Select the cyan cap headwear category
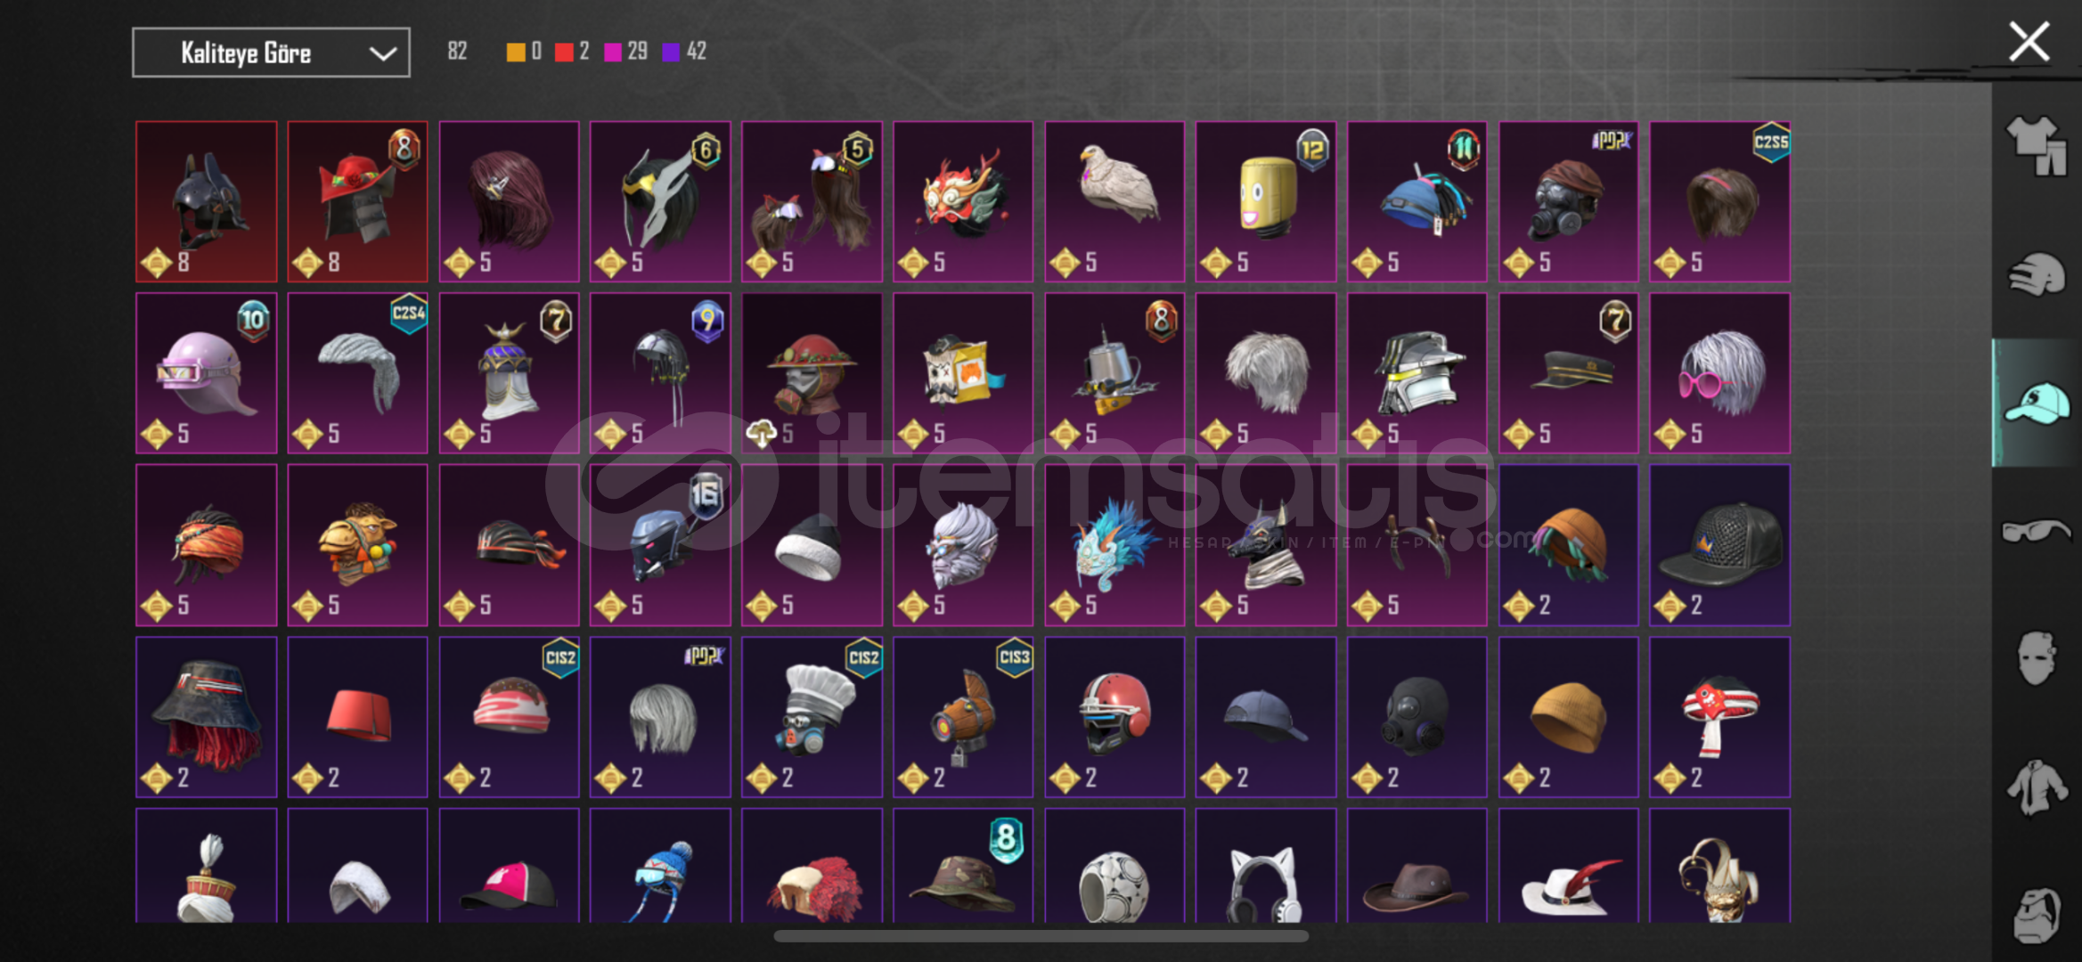The width and height of the screenshot is (2082, 962). (2036, 403)
